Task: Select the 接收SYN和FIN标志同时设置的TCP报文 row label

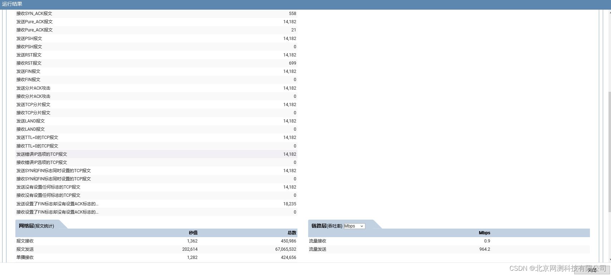Action: pos(54,179)
